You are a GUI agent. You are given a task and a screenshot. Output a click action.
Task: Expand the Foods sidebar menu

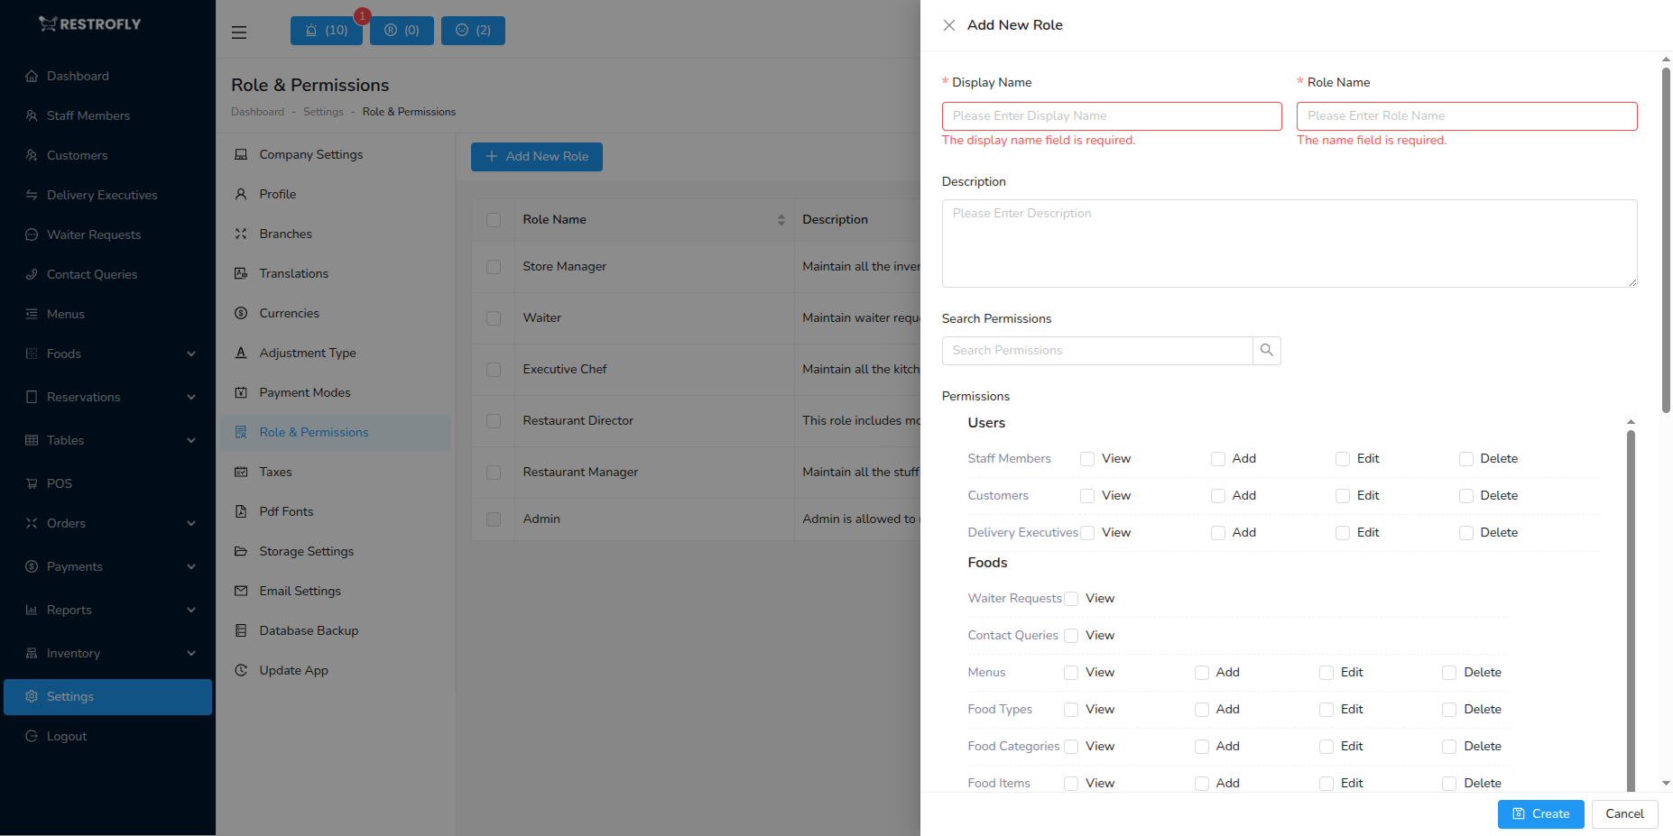click(190, 354)
